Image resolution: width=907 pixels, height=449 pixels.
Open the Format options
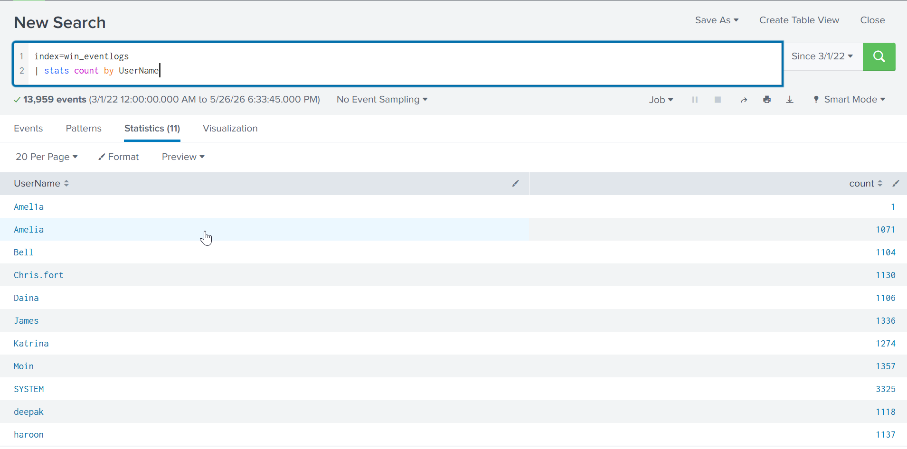(119, 157)
